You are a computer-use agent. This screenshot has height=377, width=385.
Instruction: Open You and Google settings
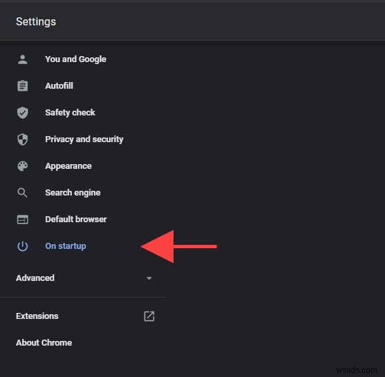coord(76,59)
